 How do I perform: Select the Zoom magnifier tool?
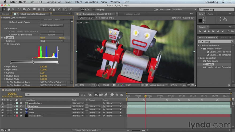[14, 9]
